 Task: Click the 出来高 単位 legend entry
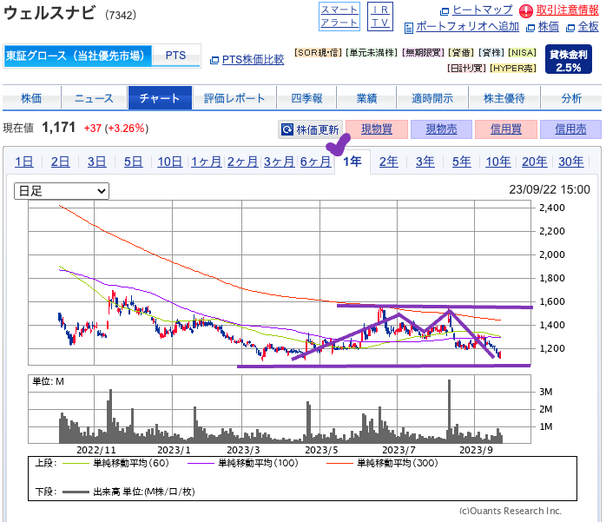click(x=128, y=492)
